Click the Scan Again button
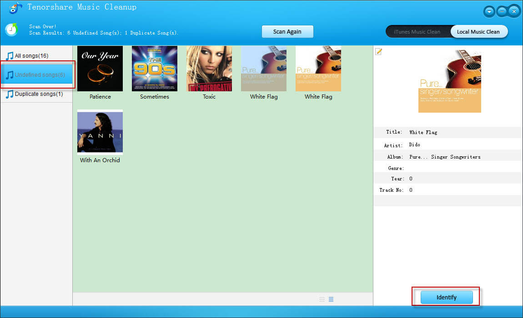The width and height of the screenshot is (523, 318). (287, 32)
